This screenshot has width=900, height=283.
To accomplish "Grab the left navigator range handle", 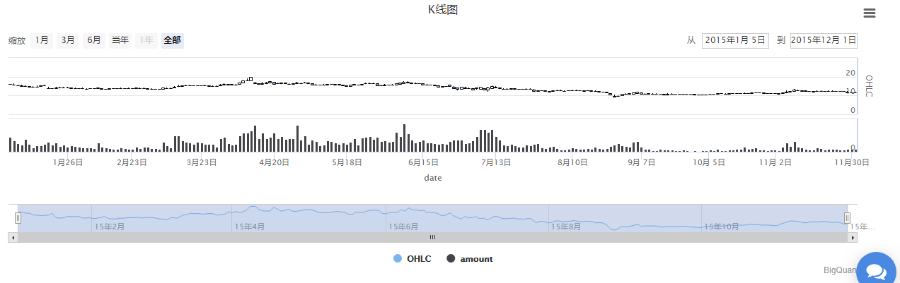I will pos(18,218).
